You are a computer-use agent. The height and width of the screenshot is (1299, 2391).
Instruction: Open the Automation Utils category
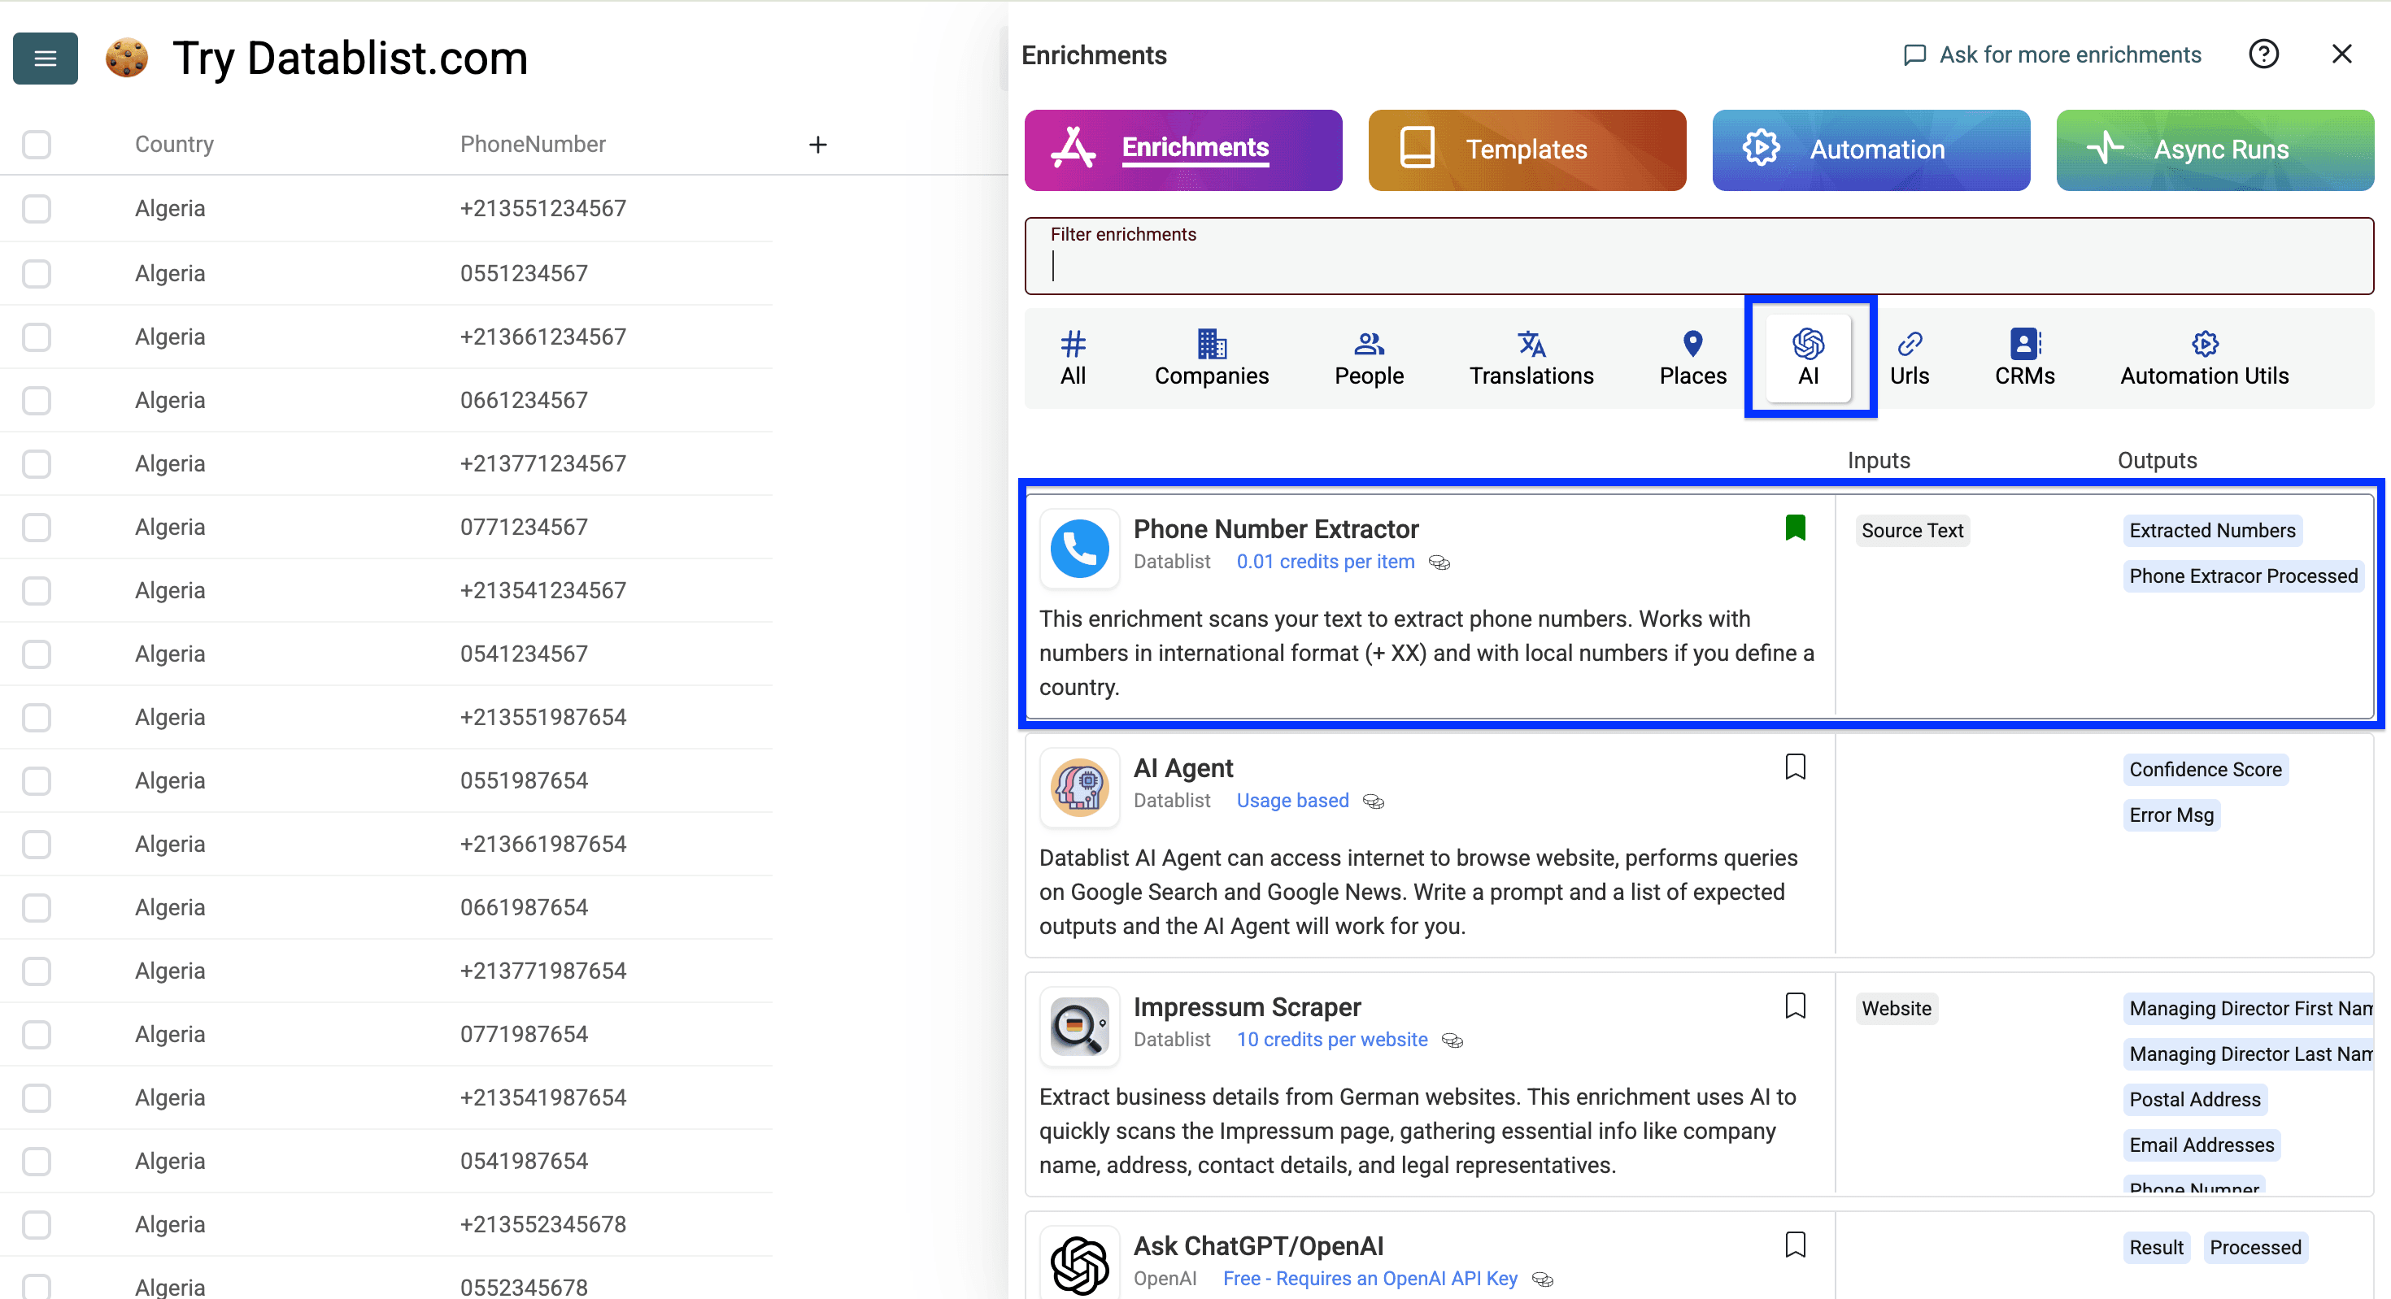coord(2205,357)
